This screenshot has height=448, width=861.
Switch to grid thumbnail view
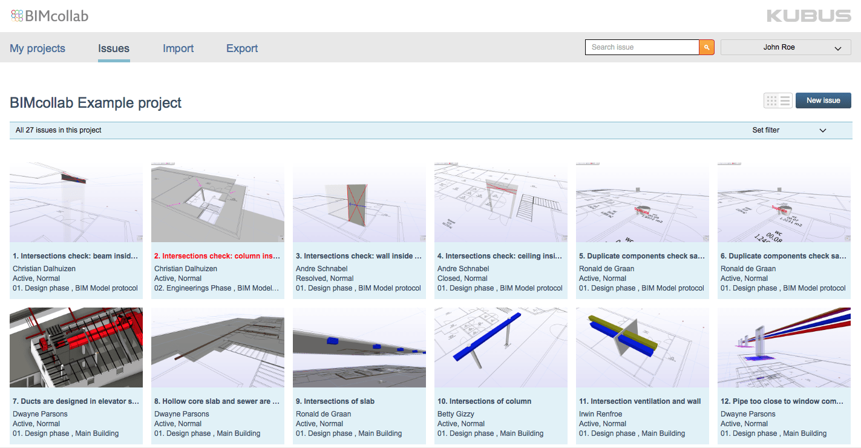click(x=771, y=100)
